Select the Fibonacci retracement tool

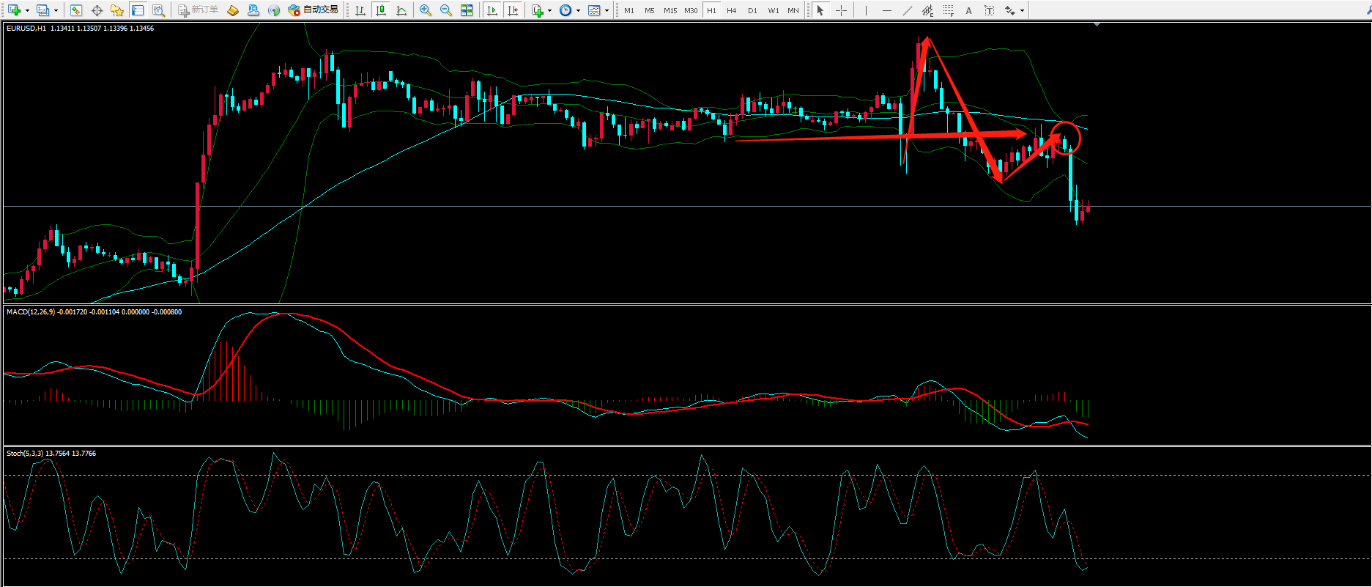pos(949,10)
